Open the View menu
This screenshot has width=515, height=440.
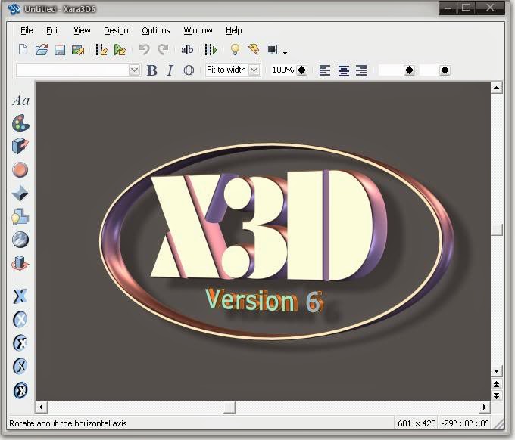[x=82, y=30]
